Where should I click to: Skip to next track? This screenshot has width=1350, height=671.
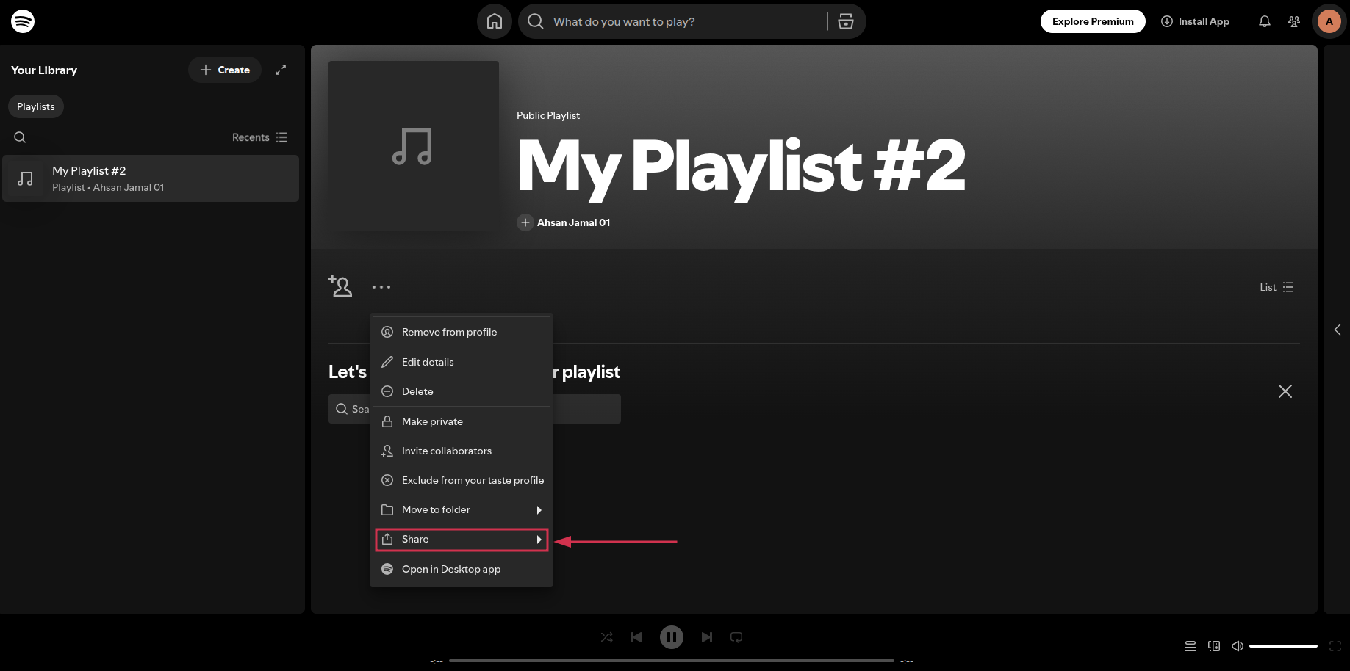click(x=707, y=637)
